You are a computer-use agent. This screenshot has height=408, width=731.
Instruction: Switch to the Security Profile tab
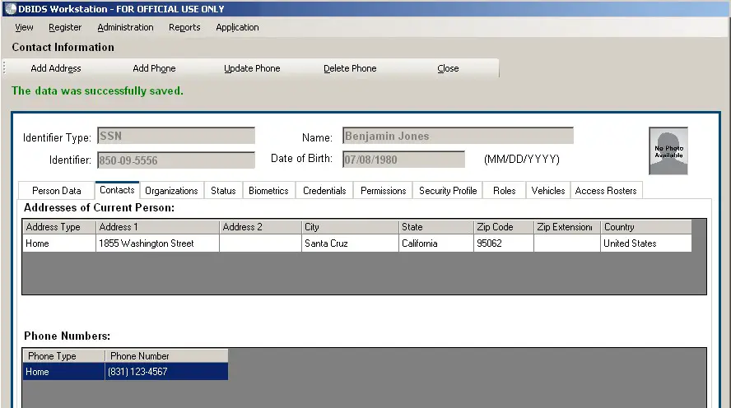tap(448, 191)
